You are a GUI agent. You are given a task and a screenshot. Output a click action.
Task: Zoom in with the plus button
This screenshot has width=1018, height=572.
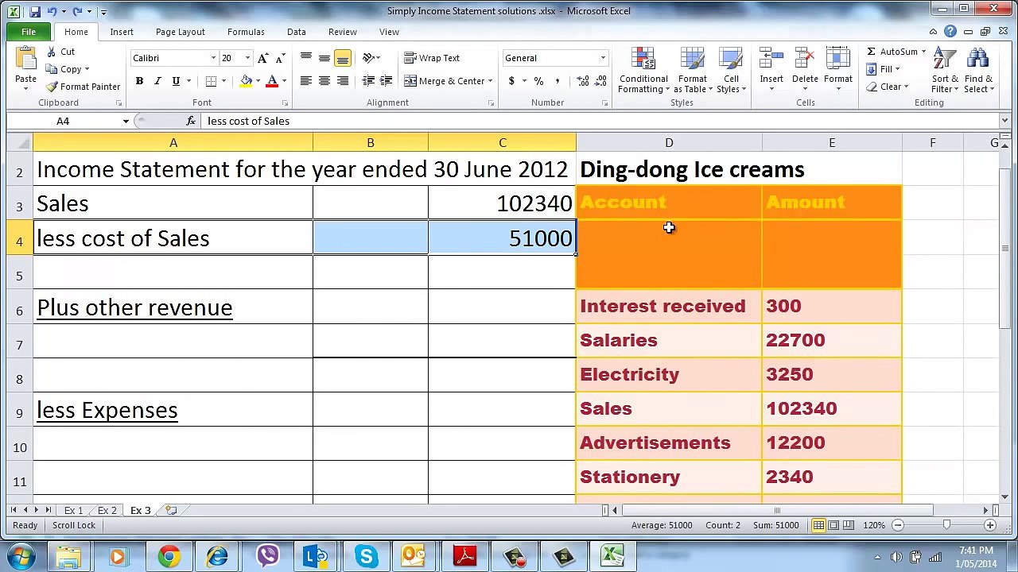pyautogui.click(x=990, y=525)
